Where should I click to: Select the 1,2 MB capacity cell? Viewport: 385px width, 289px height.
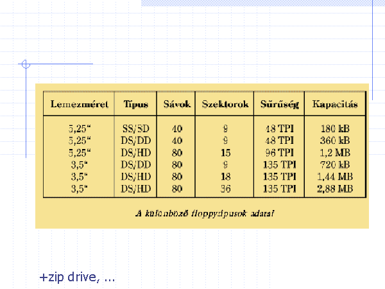pos(335,152)
